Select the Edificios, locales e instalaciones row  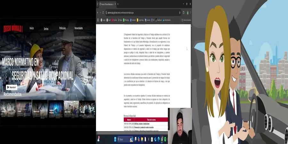click(146, 124)
